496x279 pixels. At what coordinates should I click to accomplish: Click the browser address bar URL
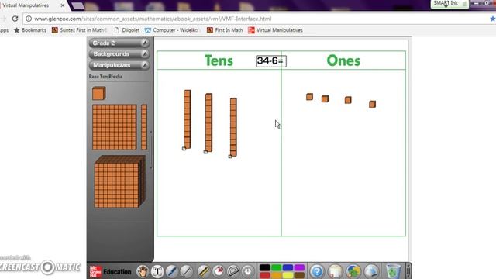[x=153, y=19]
